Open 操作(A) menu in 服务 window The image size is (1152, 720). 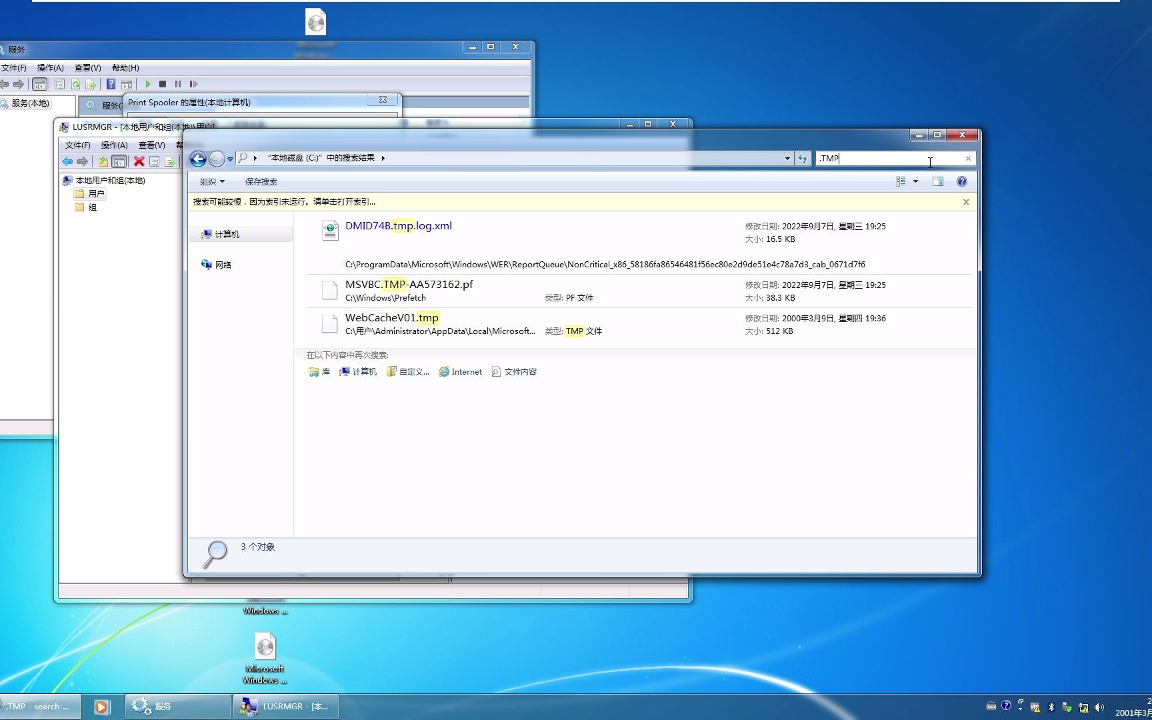(50, 68)
